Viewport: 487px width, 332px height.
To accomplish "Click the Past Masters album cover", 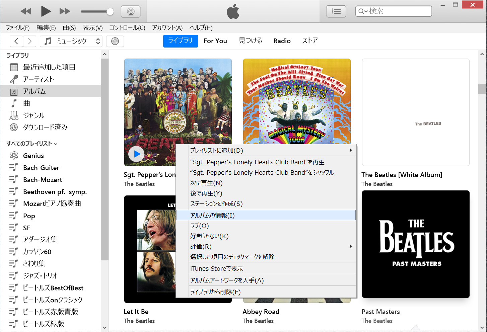I will pyautogui.click(x=416, y=244).
